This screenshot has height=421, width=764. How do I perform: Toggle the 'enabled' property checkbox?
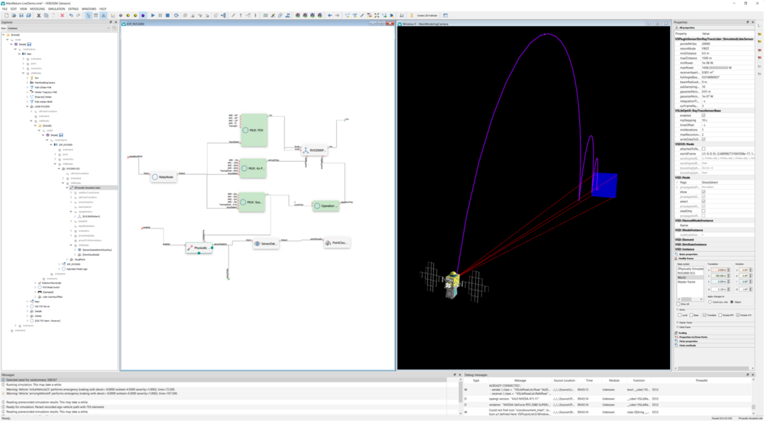(x=703, y=115)
